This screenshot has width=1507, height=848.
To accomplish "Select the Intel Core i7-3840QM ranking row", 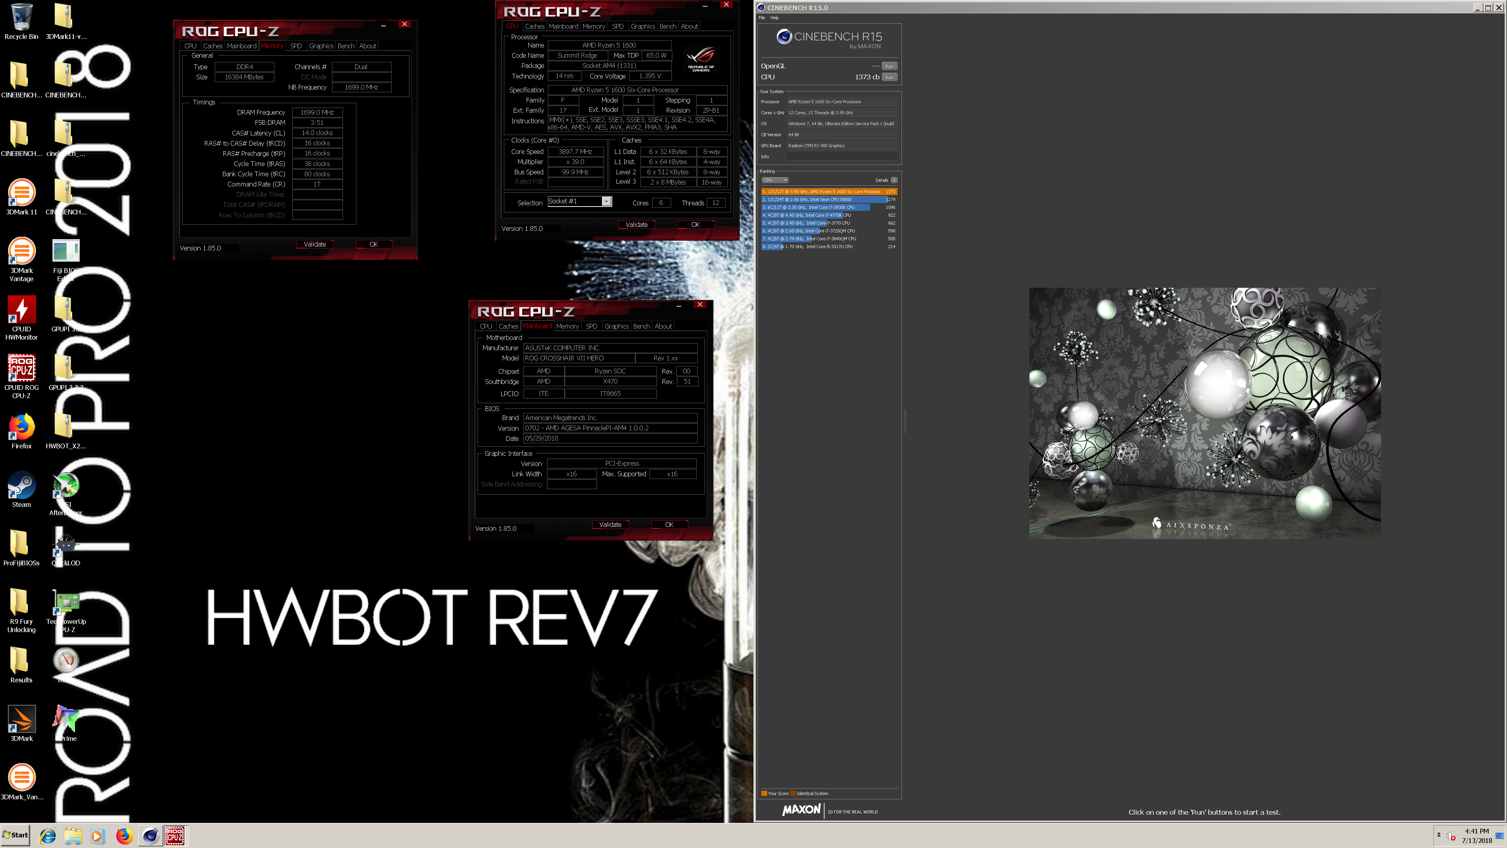I will tap(828, 239).
